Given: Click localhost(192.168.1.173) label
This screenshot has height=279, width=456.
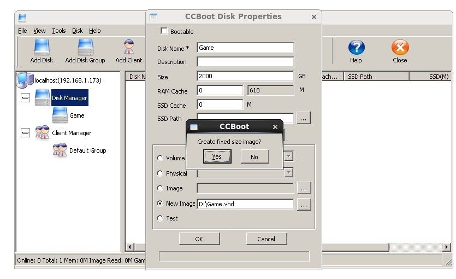Looking at the screenshot, I should point(68,80).
